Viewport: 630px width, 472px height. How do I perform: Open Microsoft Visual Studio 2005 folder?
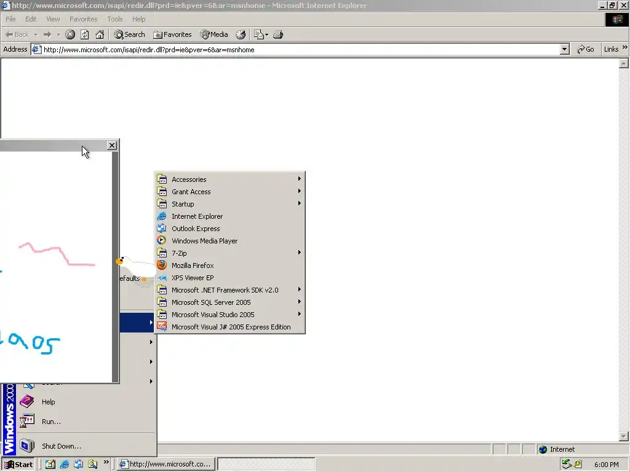click(230, 315)
